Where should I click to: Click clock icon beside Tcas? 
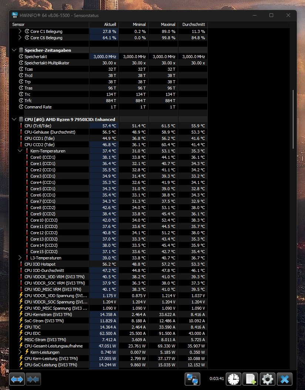pyautogui.click(x=21, y=69)
